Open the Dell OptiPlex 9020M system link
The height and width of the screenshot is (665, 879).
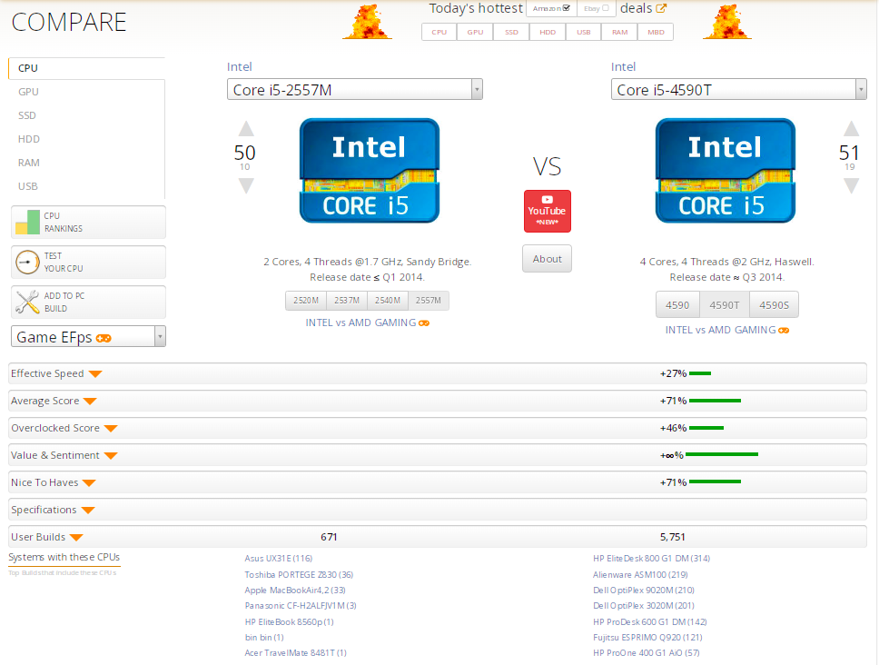(644, 591)
